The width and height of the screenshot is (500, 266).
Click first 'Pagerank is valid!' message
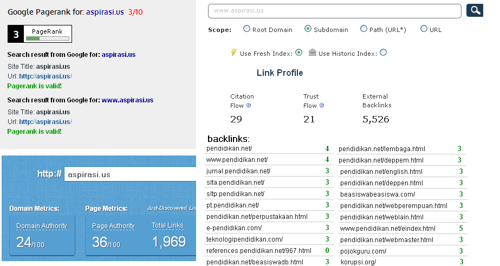pyautogui.click(x=35, y=86)
